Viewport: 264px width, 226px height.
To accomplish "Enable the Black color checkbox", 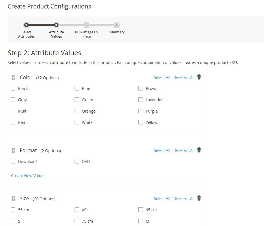I will [x=13, y=88].
